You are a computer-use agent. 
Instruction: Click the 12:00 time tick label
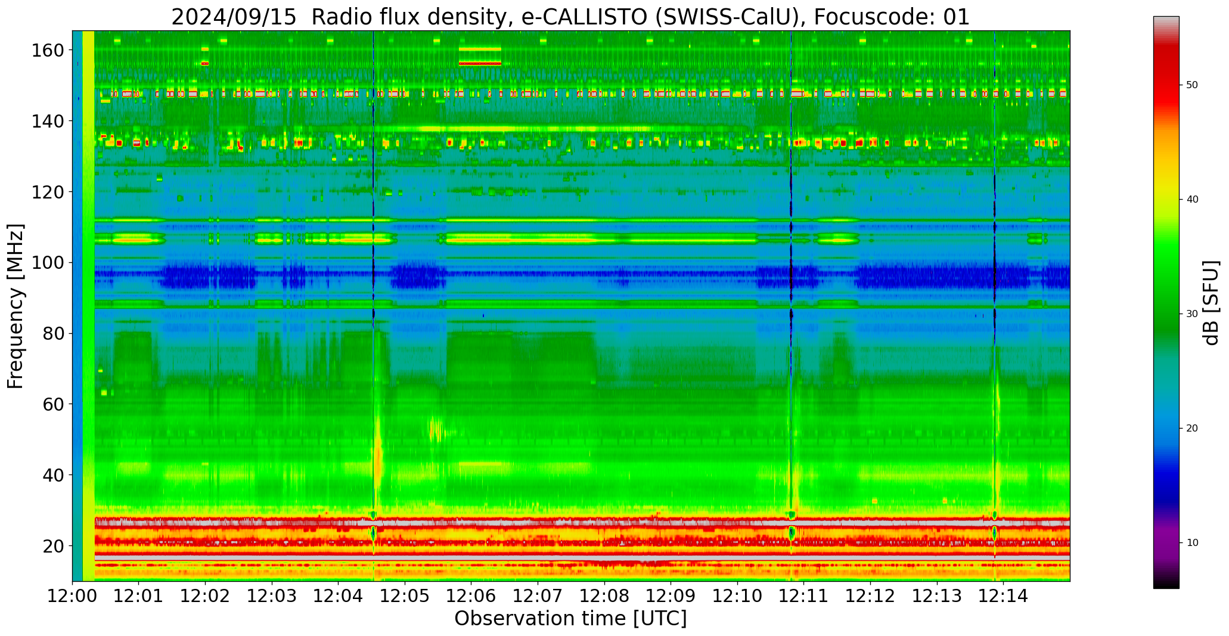pos(73,596)
